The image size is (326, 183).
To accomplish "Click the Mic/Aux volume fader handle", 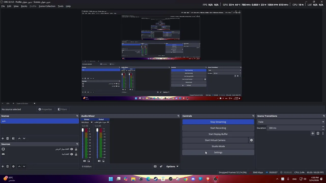I will tap(83, 130).
